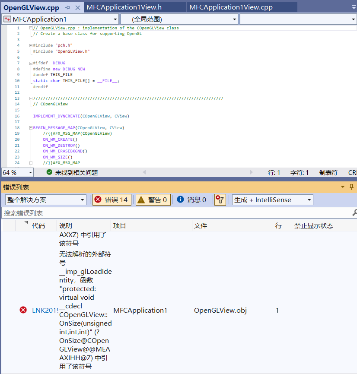Toggle the 错误 14 error filter
This screenshot has width=357, height=374.
pyautogui.click(x=112, y=200)
